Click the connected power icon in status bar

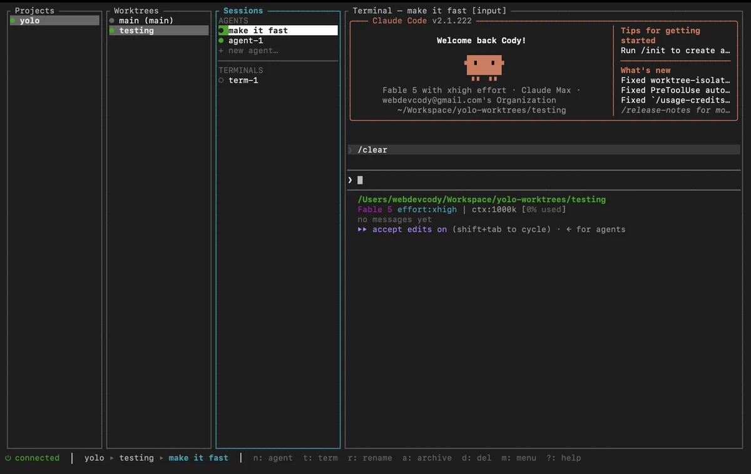[x=8, y=458]
